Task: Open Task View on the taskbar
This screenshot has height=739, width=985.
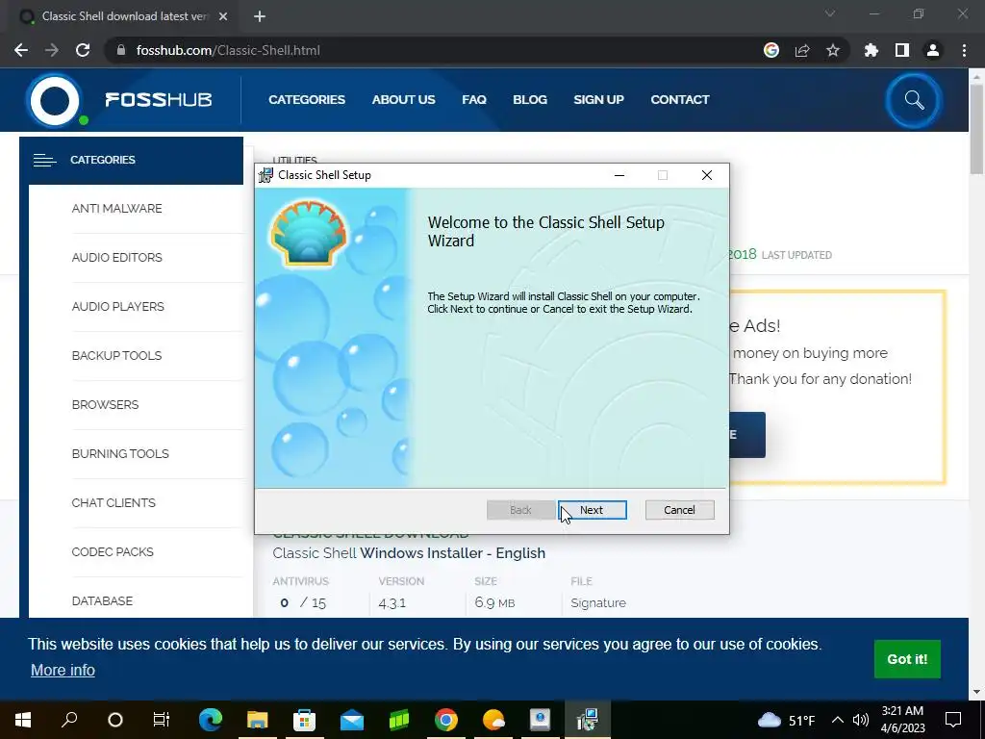Action: pos(162,720)
